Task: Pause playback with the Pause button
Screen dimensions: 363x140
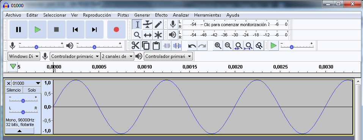Action: click(x=19, y=30)
